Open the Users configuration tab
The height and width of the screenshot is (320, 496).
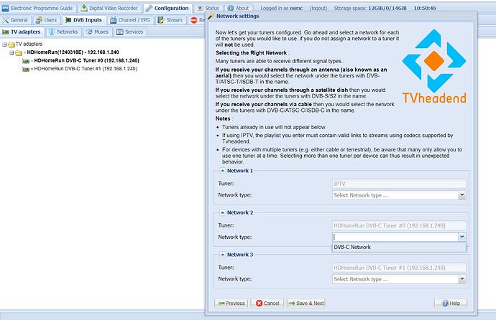[47, 20]
